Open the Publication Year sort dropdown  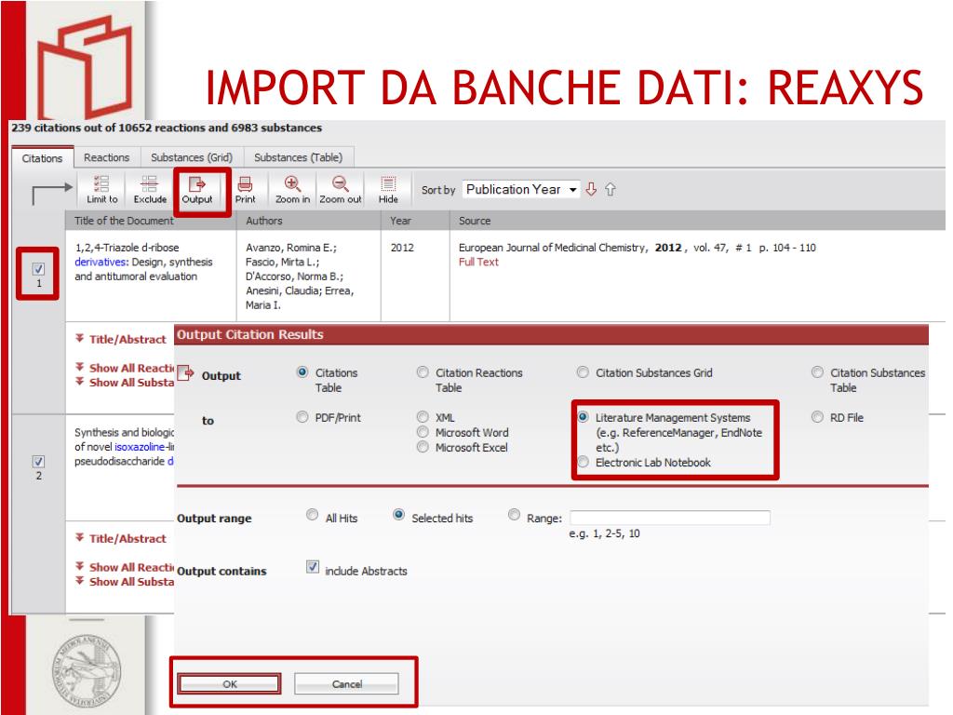(x=521, y=189)
